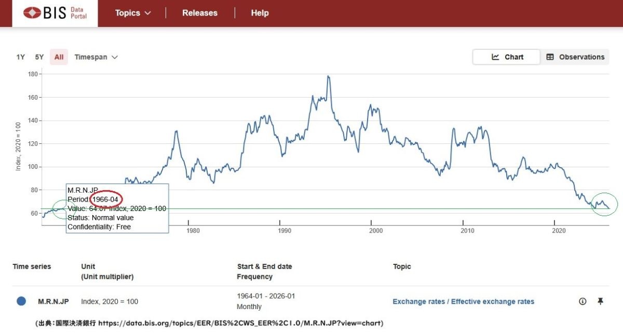The image size is (623, 334).
Task: Open the series info icon
Action: (x=583, y=301)
